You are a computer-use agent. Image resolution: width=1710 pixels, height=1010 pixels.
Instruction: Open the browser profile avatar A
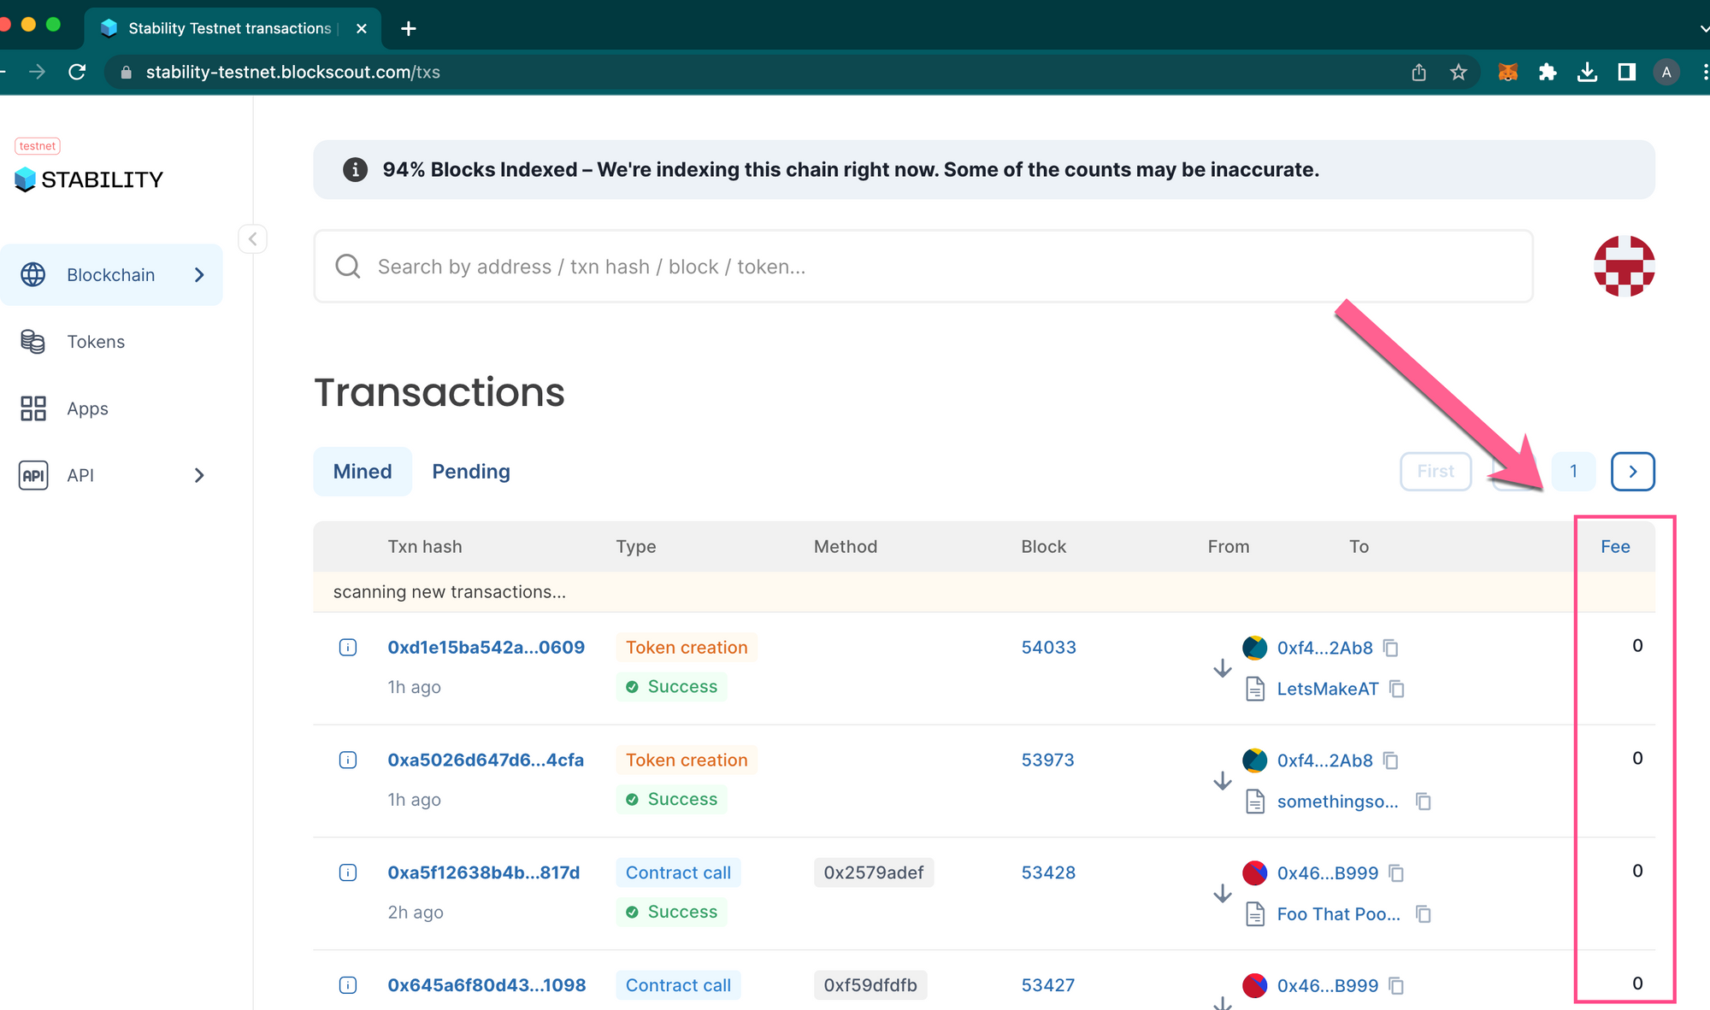(1666, 72)
